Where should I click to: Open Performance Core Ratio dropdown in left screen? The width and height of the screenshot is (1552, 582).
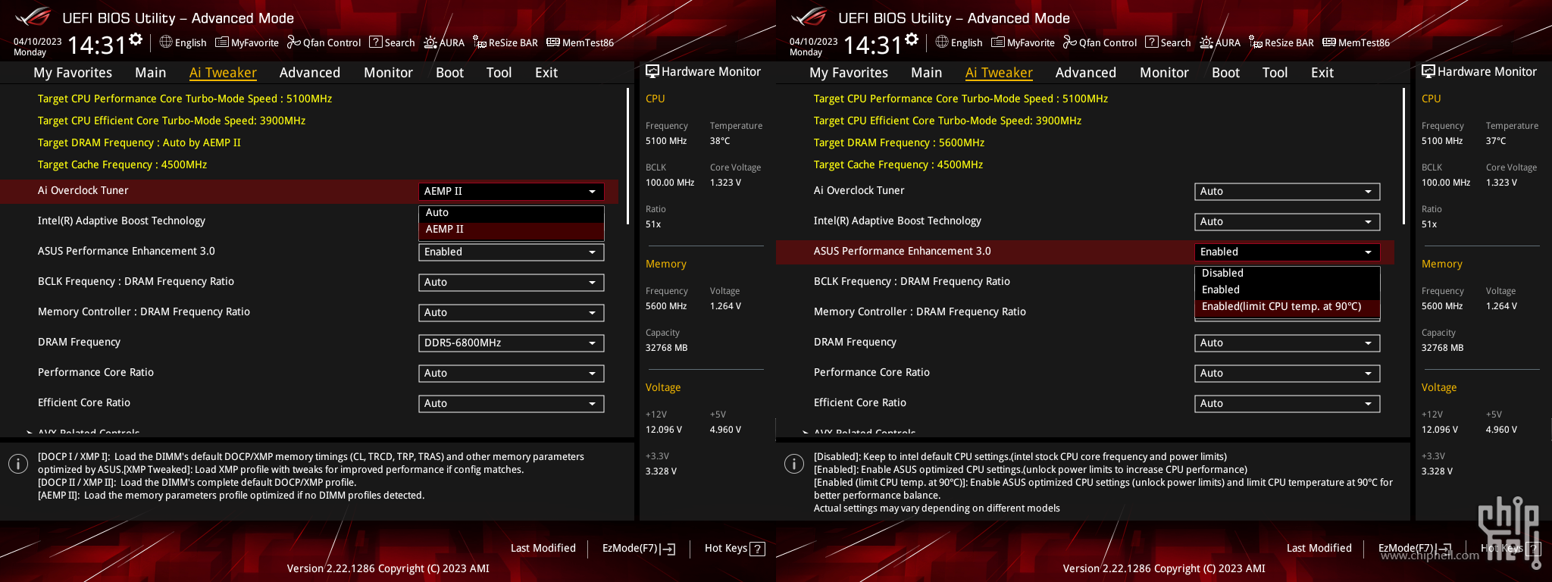512,374
